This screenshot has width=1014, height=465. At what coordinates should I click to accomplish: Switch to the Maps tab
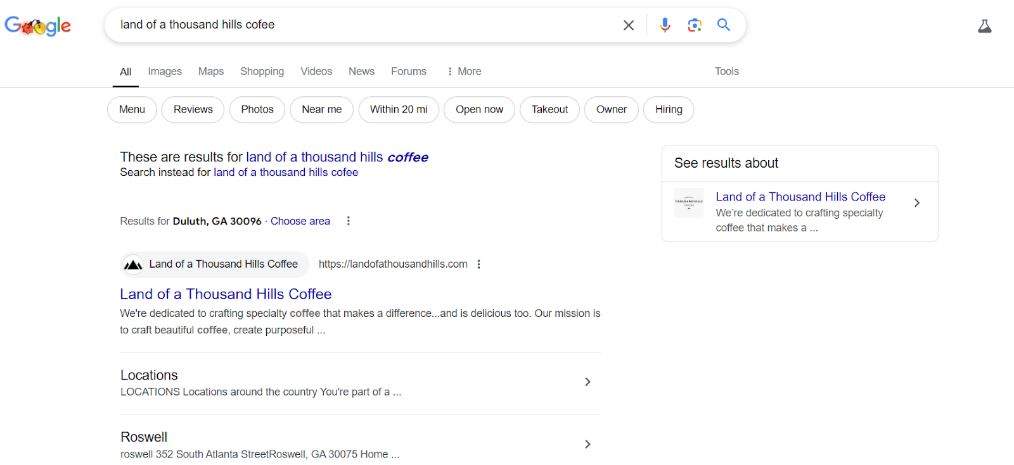(211, 71)
